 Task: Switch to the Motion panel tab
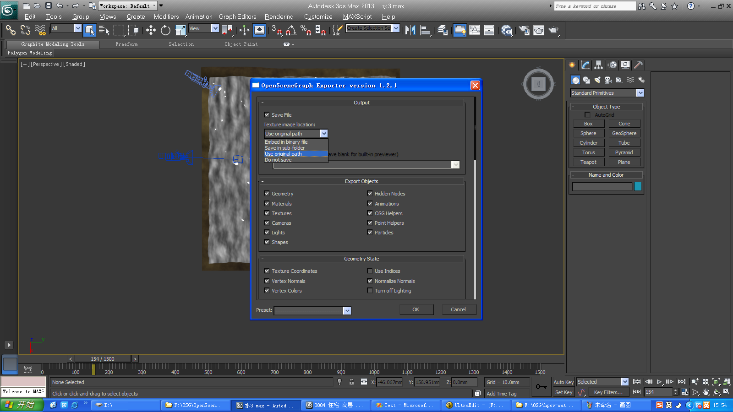(x=612, y=65)
